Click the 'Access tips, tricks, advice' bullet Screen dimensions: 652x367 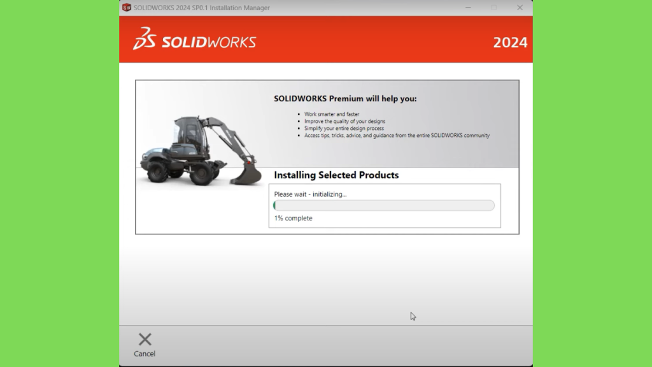(397, 135)
